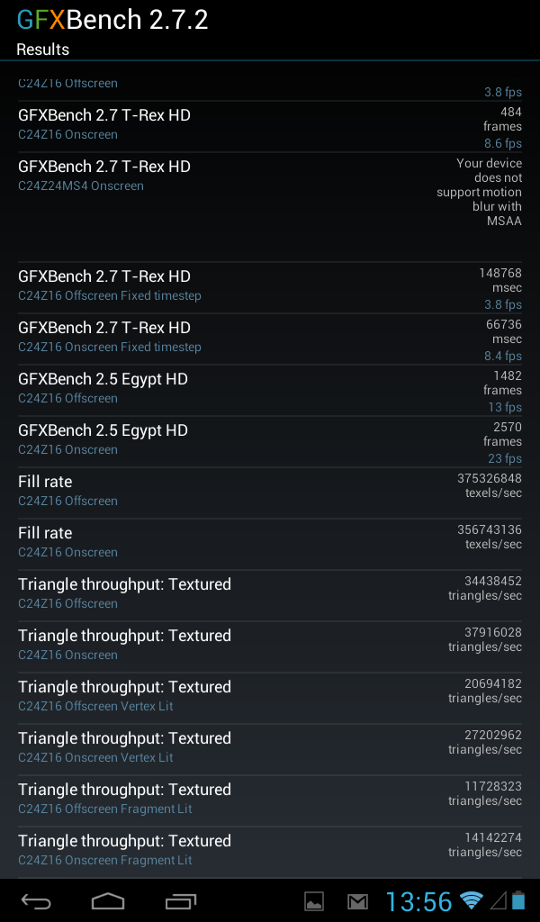Open Egypt HD C24Z16 Onscreen result
Screen dimensions: 540x922
click(270, 441)
